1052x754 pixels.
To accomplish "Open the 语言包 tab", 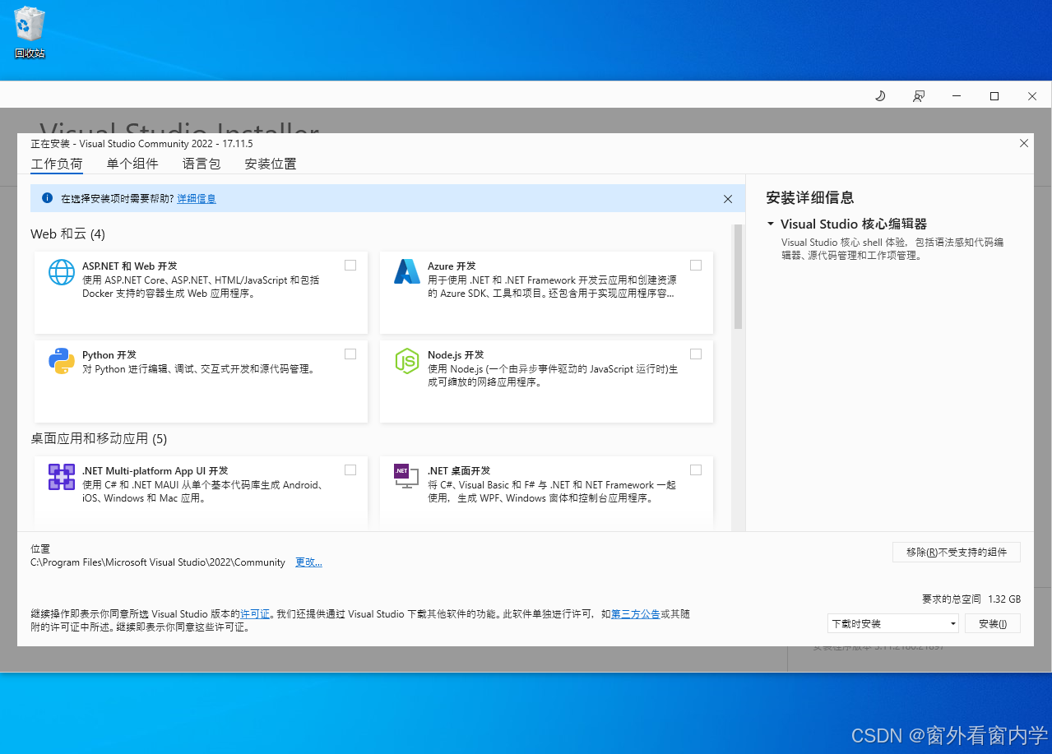I will [x=202, y=164].
